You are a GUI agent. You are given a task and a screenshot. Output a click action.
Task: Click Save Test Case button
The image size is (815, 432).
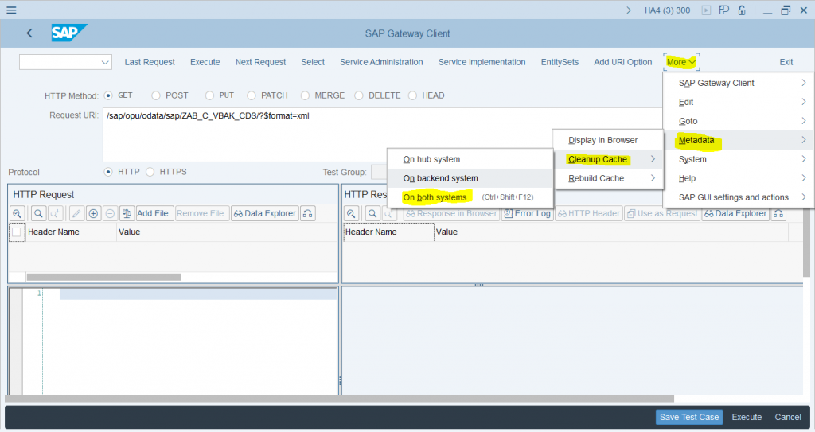point(689,417)
